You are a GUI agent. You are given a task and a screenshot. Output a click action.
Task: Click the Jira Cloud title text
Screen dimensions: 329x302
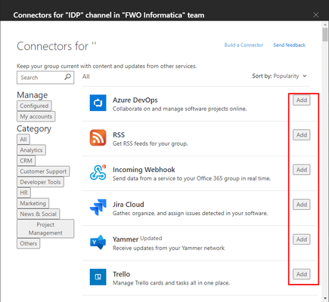129,205
